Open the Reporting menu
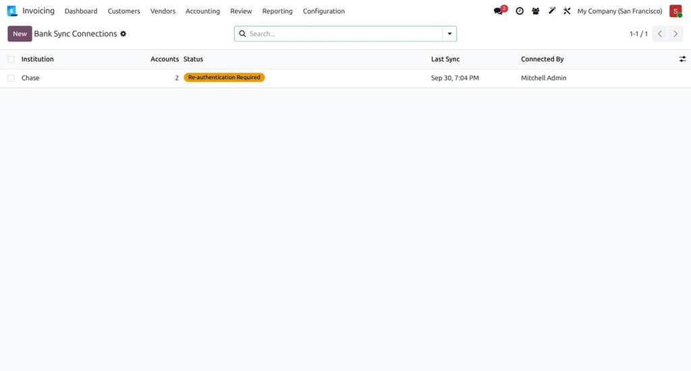The height and width of the screenshot is (371, 691). [277, 11]
